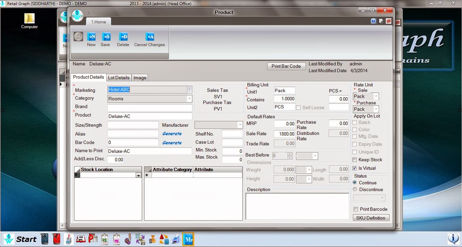Click the Print Bar Code button

286,66
